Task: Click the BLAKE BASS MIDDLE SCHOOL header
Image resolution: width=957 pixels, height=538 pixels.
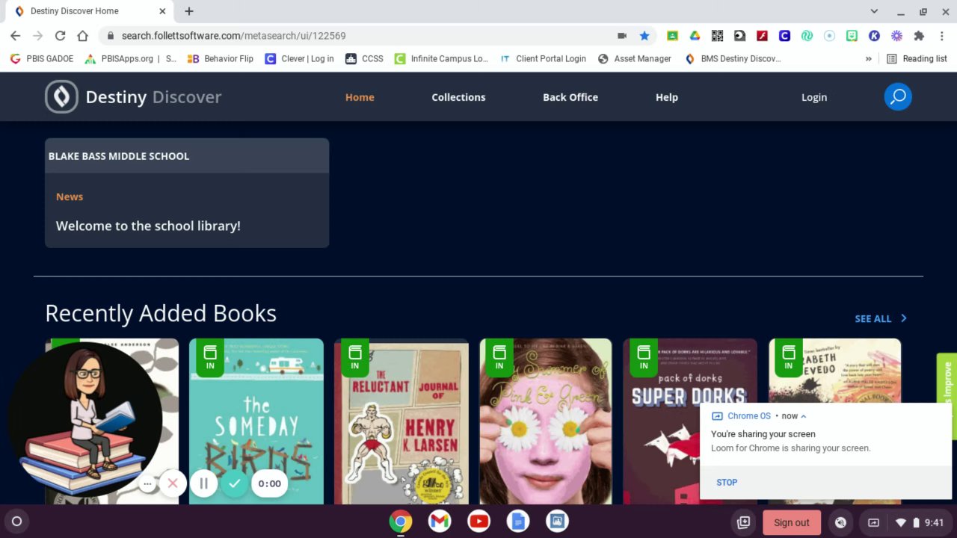Action: pyautogui.click(x=119, y=156)
